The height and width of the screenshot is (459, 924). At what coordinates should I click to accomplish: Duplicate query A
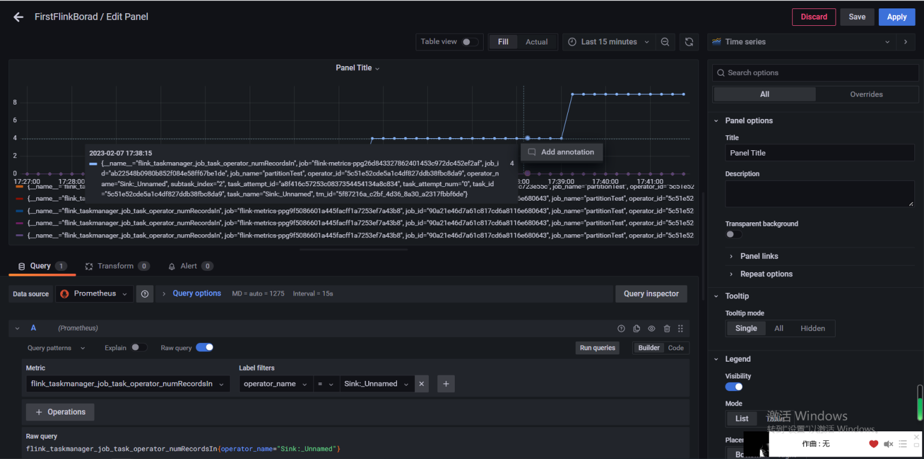[636, 329]
